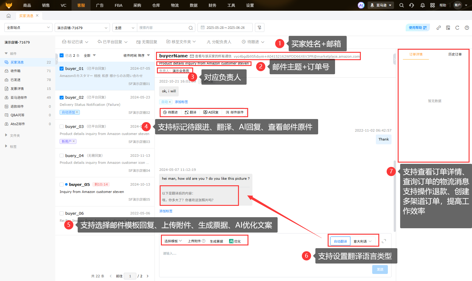This screenshot has height=281, width=472.
Task: Click the 使用帮助 button
Action: (418, 28)
